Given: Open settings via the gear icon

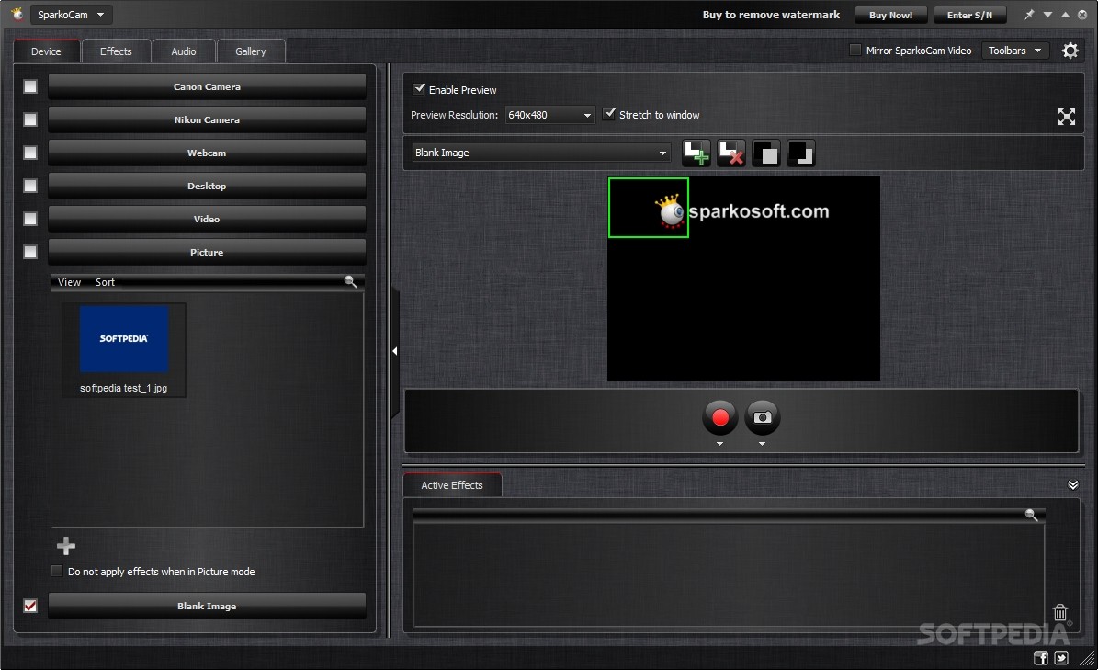Looking at the screenshot, I should 1070,51.
